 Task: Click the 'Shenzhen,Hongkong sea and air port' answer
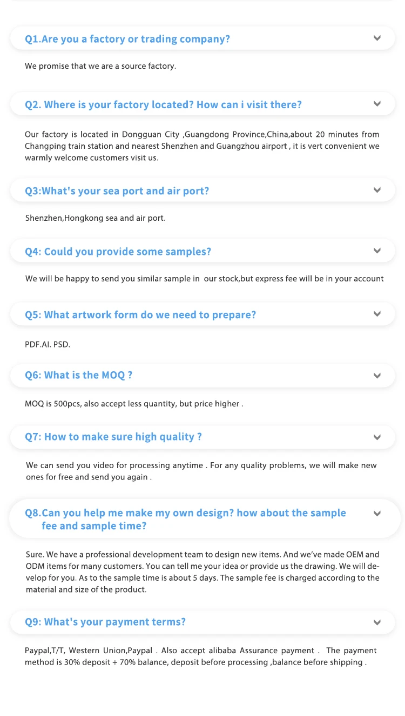coord(95,218)
